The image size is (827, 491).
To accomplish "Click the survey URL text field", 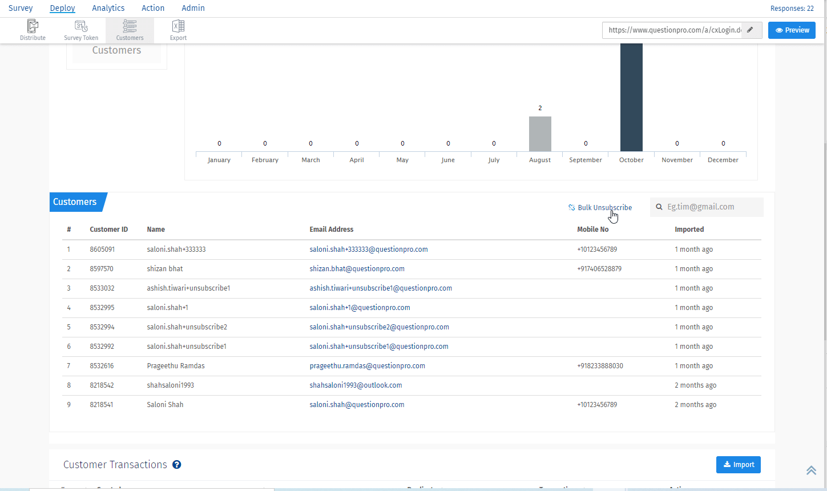I will tap(673, 30).
